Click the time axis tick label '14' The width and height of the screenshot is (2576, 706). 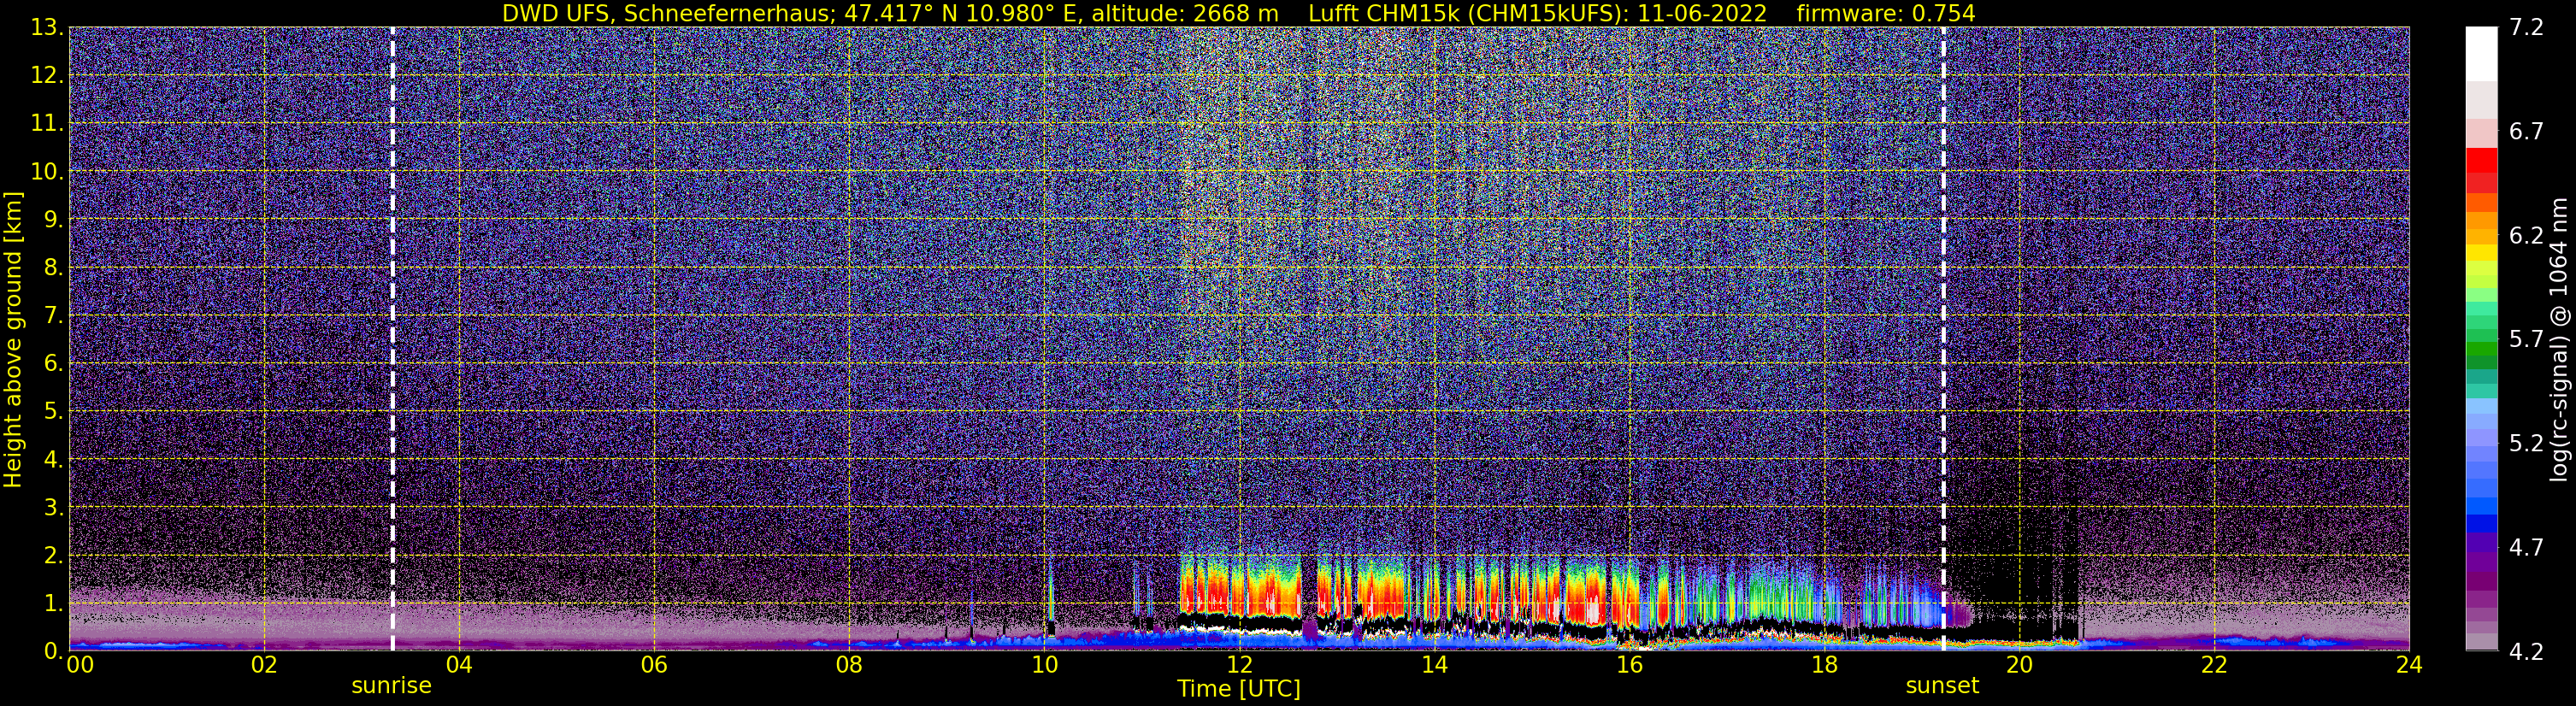pos(1434,666)
